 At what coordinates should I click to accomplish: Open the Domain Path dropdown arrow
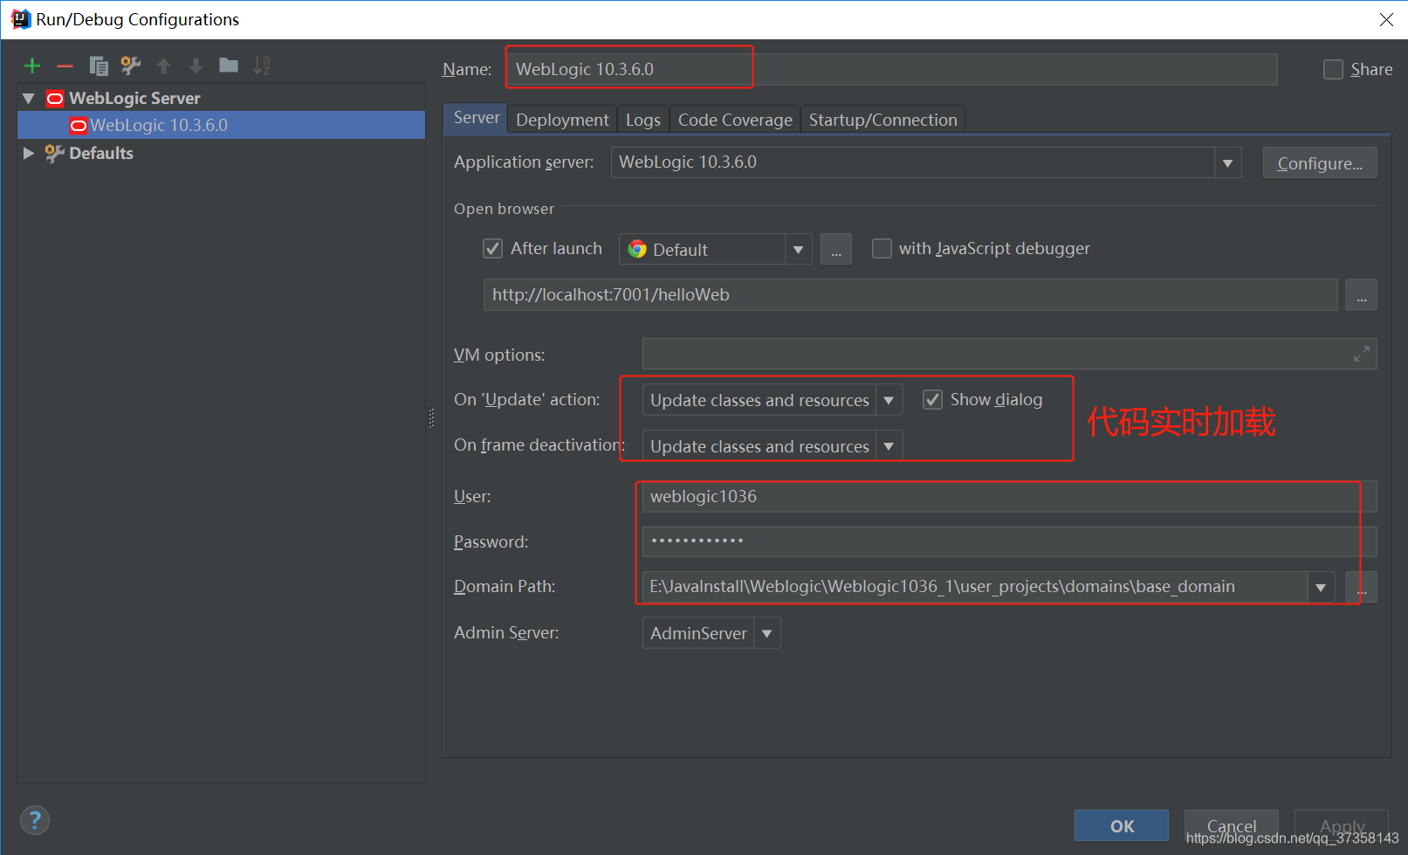coord(1321,587)
